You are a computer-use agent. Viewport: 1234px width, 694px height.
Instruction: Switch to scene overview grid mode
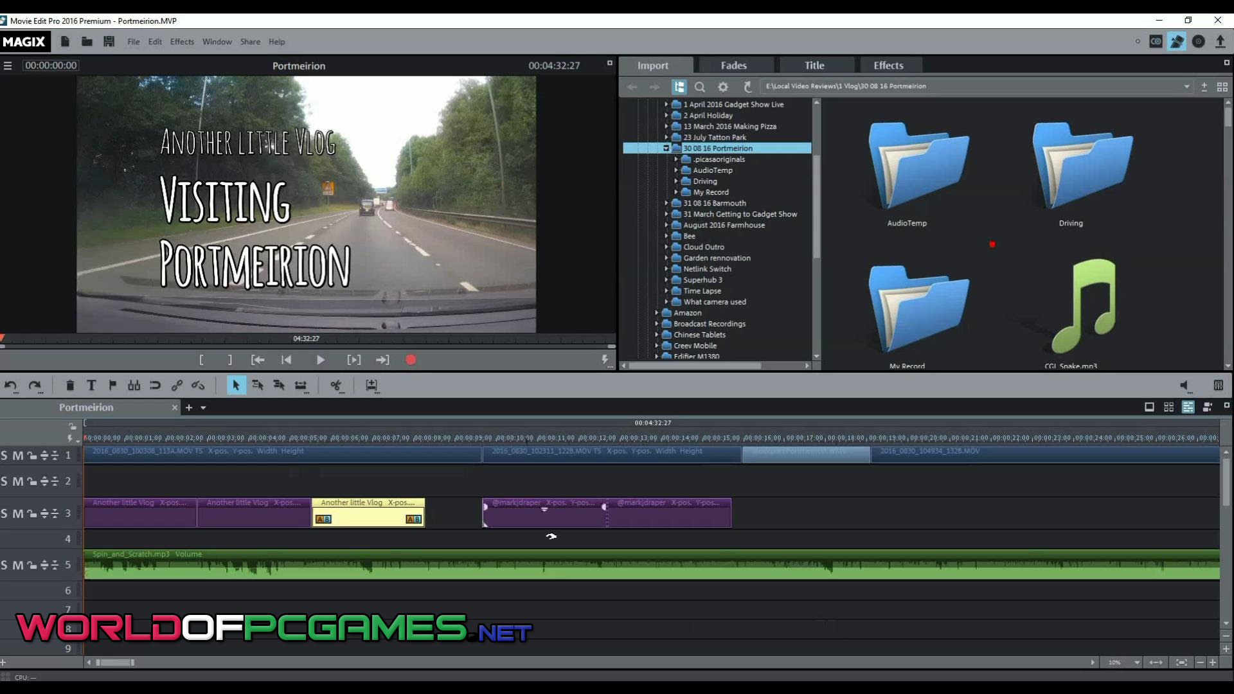(x=1168, y=407)
